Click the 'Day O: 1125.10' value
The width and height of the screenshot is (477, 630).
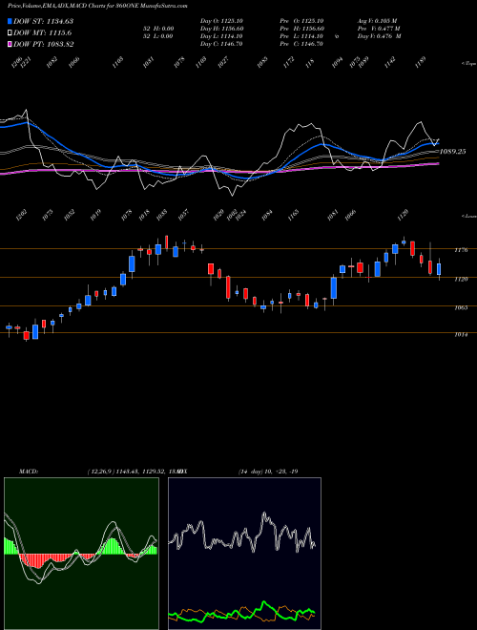tap(221, 20)
